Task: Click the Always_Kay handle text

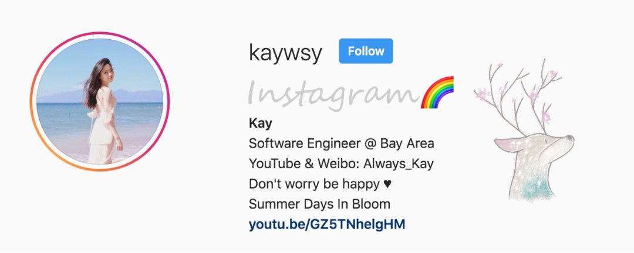Action: [x=398, y=164]
